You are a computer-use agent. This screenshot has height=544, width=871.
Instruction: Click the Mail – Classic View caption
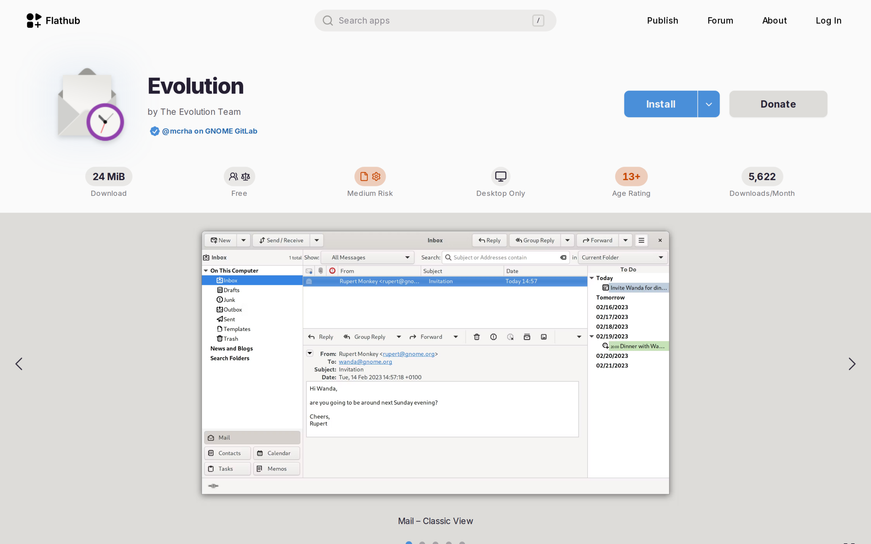(x=435, y=521)
